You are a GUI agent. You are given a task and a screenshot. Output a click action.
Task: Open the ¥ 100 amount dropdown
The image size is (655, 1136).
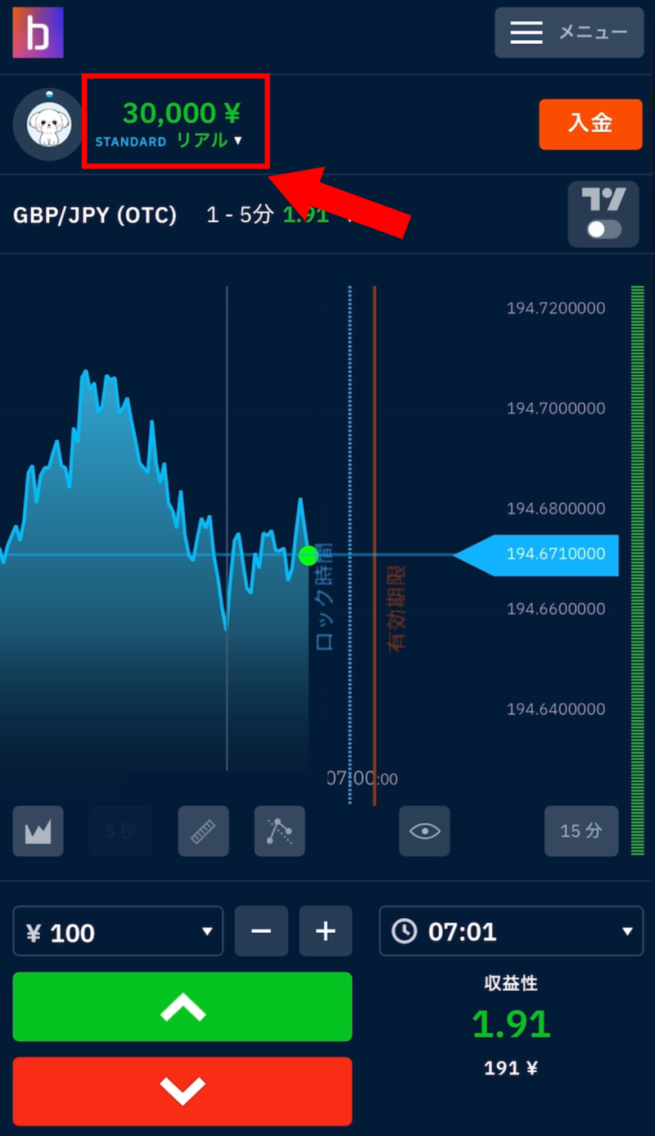118,931
